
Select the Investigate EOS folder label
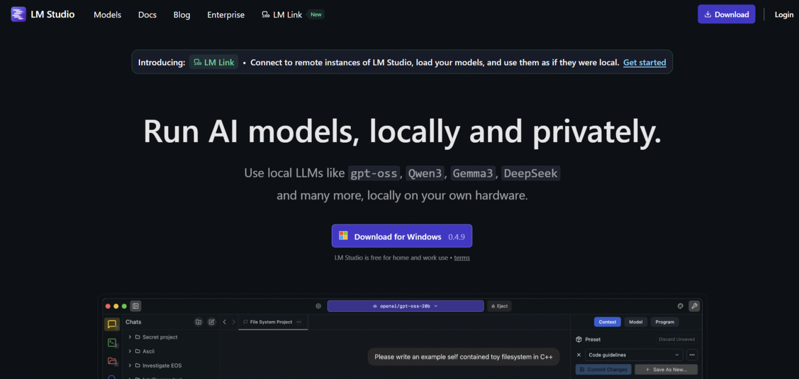[x=162, y=366]
